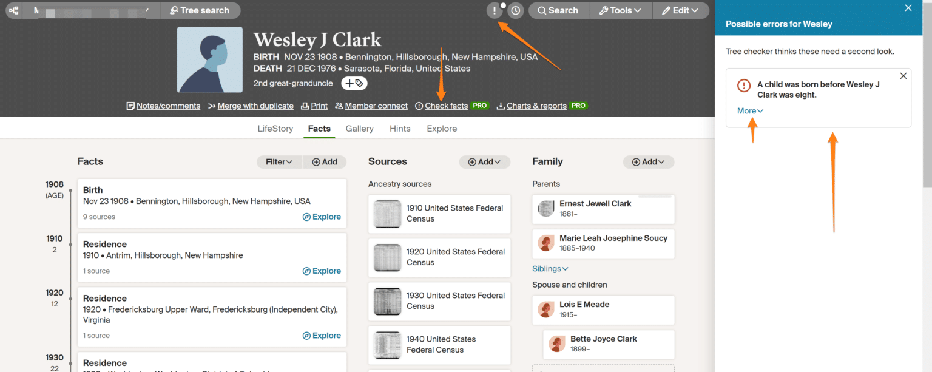Open the Tools dropdown
Image resolution: width=932 pixels, height=372 pixels.
(620, 10)
